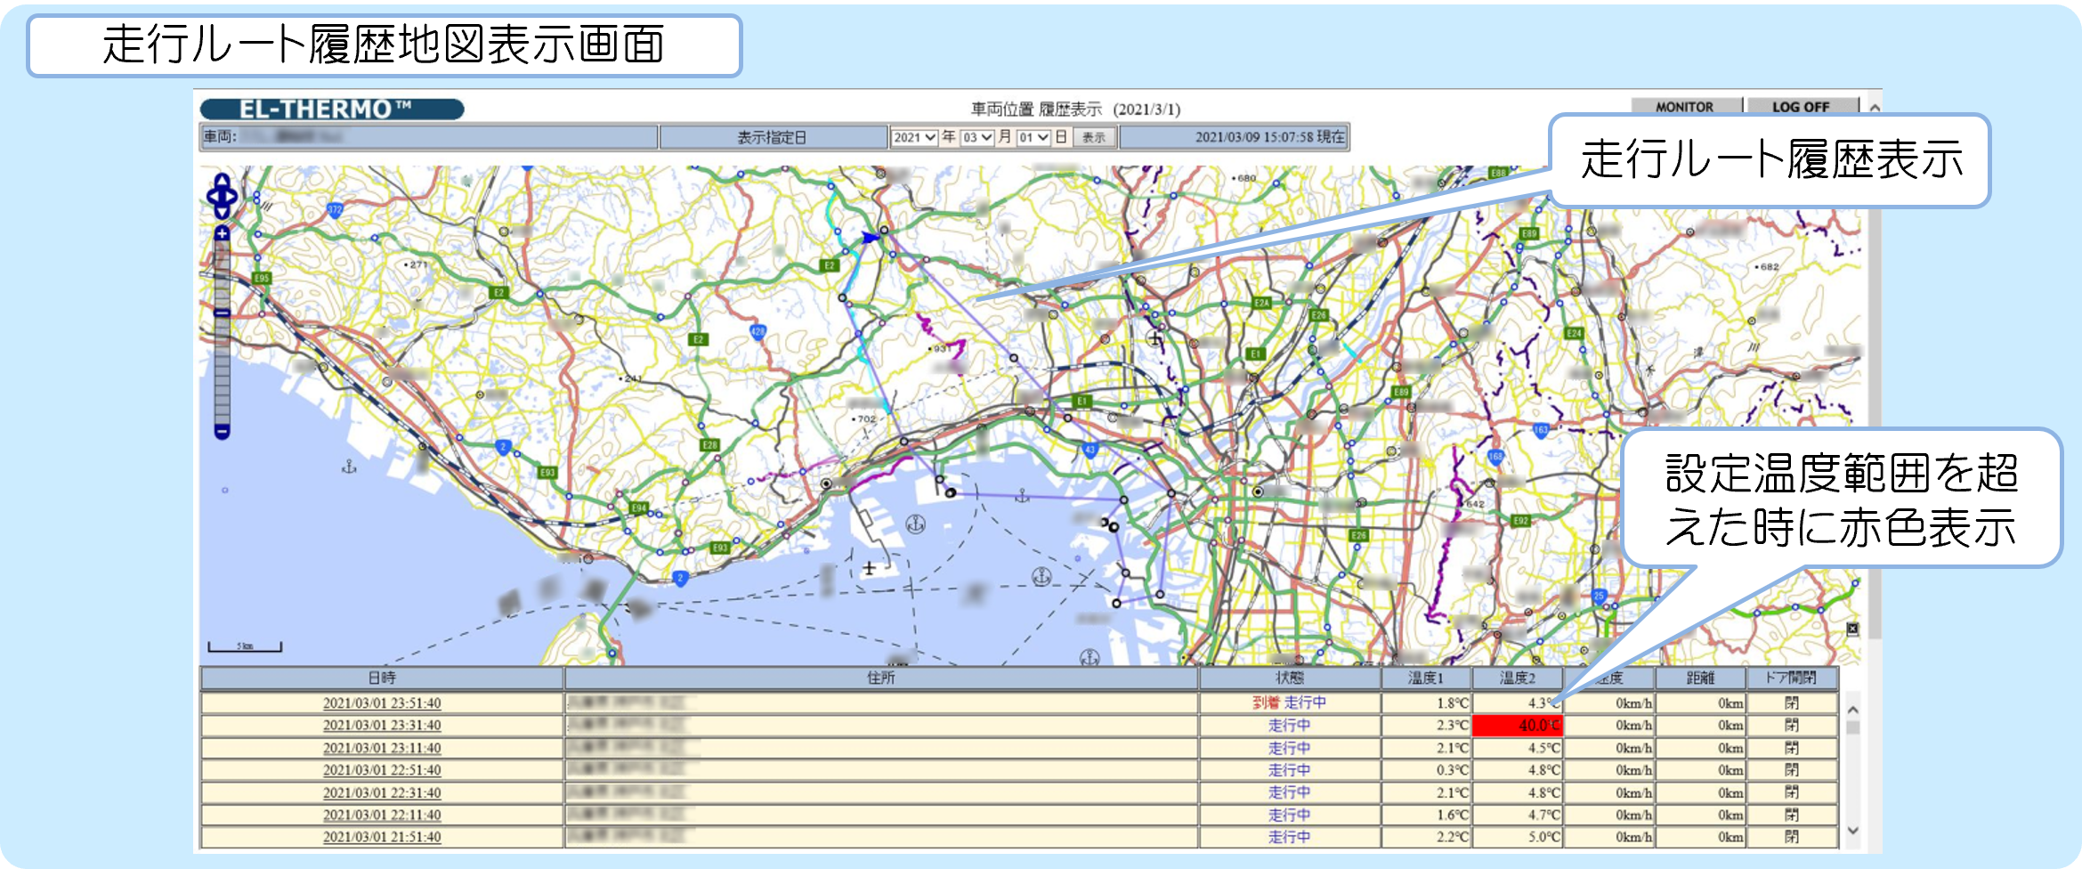The image size is (2082, 869).
Task: Click the 1.6℃ cell in the 温度1 column
Action: (1426, 815)
